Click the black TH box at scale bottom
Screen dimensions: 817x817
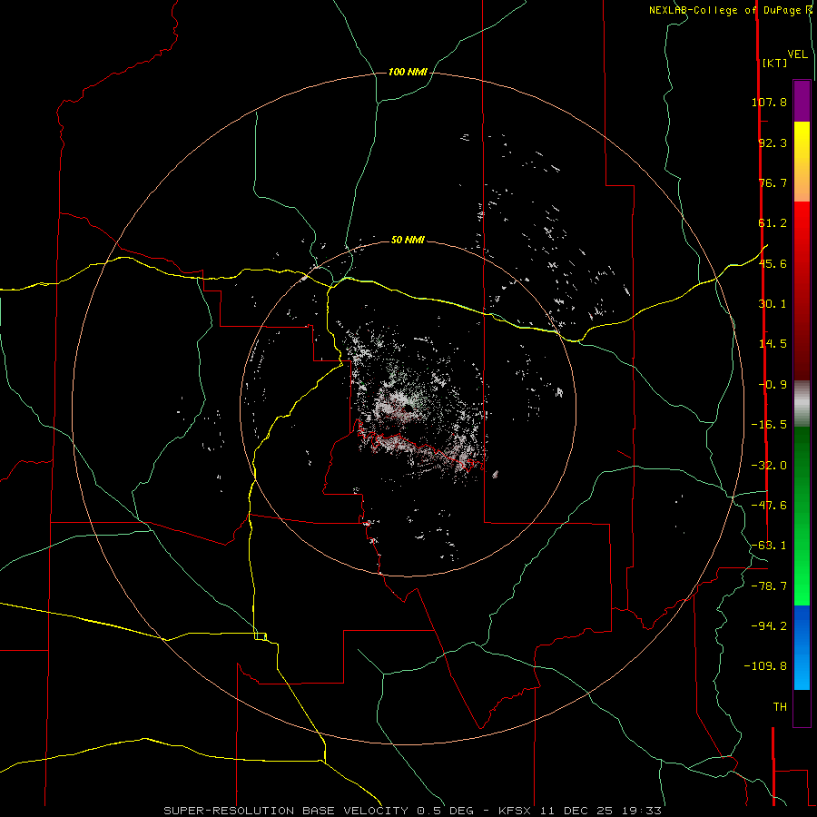[x=802, y=708]
